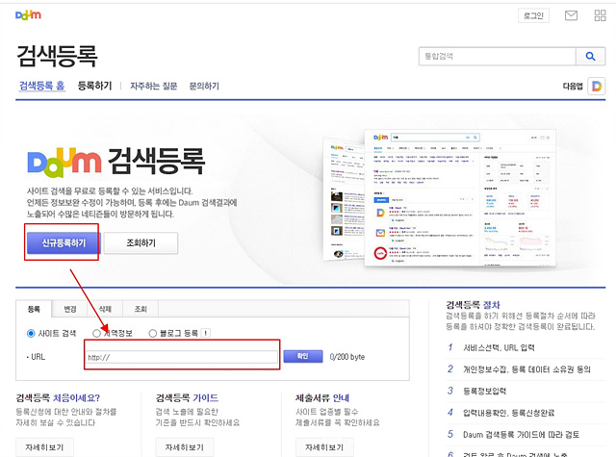The height and width of the screenshot is (457, 616).
Task: Focus the 통합검색 search field
Action: 498,56
